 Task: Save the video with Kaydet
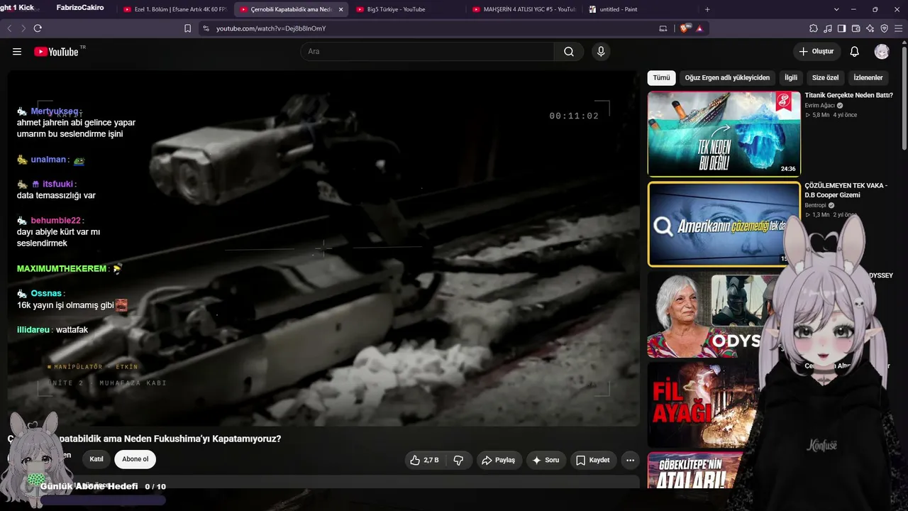click(593, 460)
